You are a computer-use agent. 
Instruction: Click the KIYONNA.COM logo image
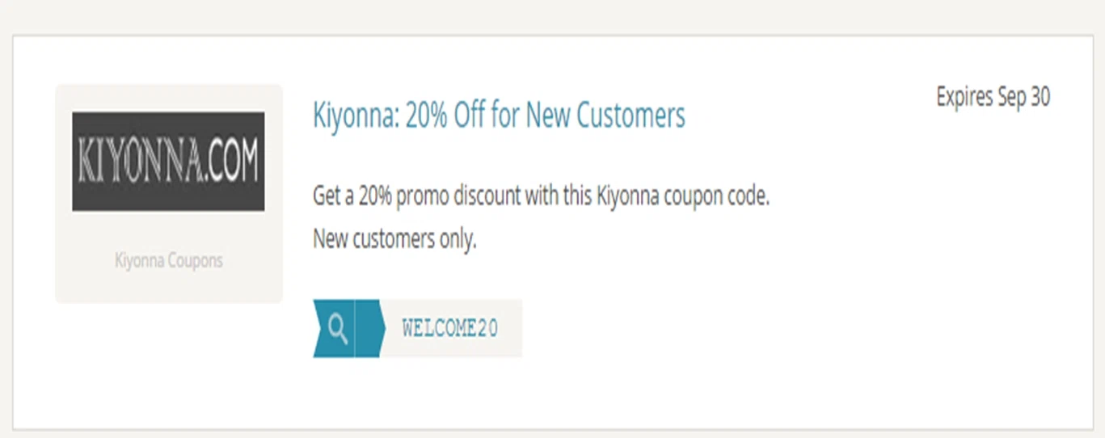[168, 162]
